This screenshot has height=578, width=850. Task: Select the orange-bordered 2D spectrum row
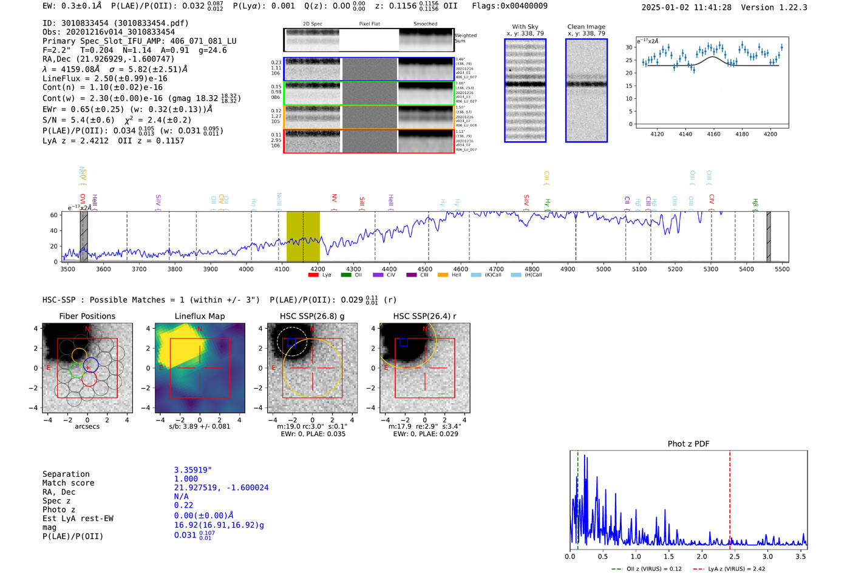click(x=369, y=117)
